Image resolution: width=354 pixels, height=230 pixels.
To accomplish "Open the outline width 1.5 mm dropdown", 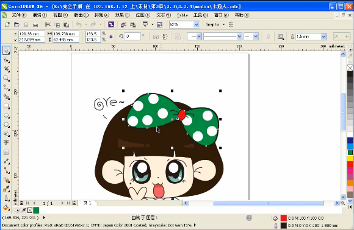I will coord(323,37).
